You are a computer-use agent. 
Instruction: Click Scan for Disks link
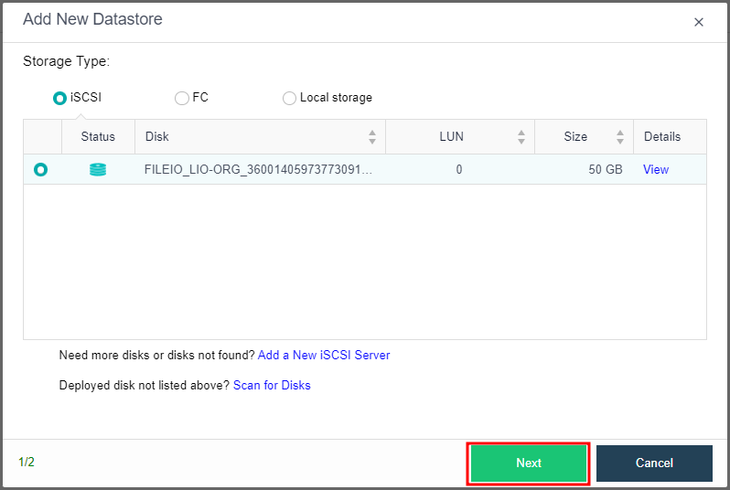click(272, 385)
